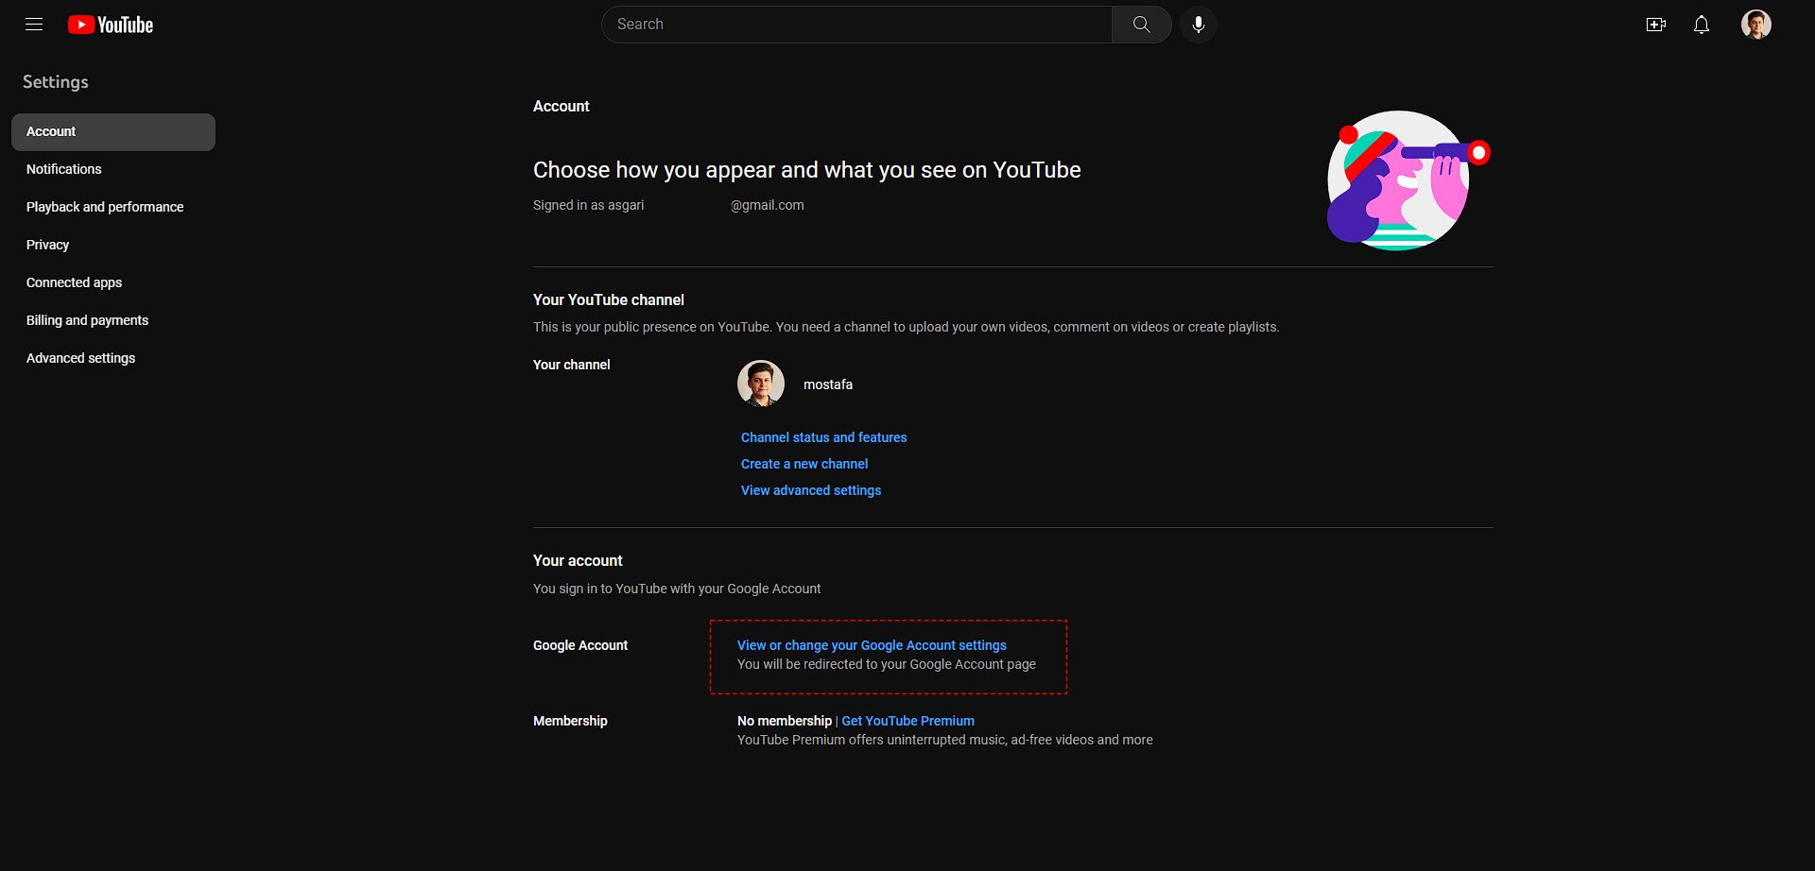Open View advanced settings link
1815x871 pixels.
[811, 490]
